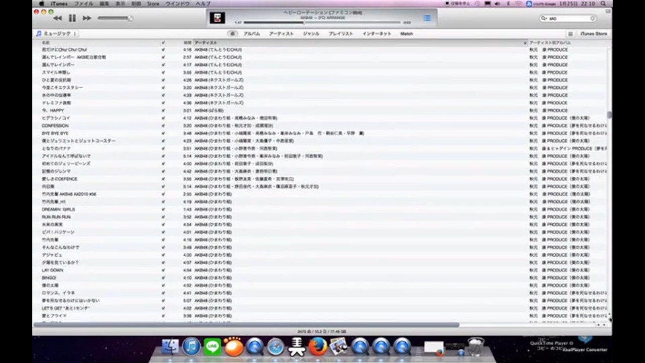
Task: Click the Bluetooth icon in the menu bar
Action: [x=508, y=4]
